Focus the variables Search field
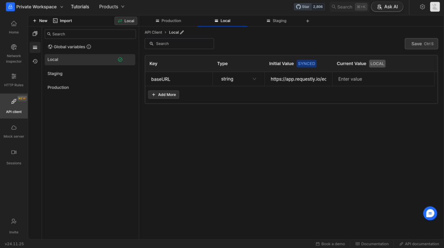This screenshot has height=248, width=444. [x=179, y=44]
